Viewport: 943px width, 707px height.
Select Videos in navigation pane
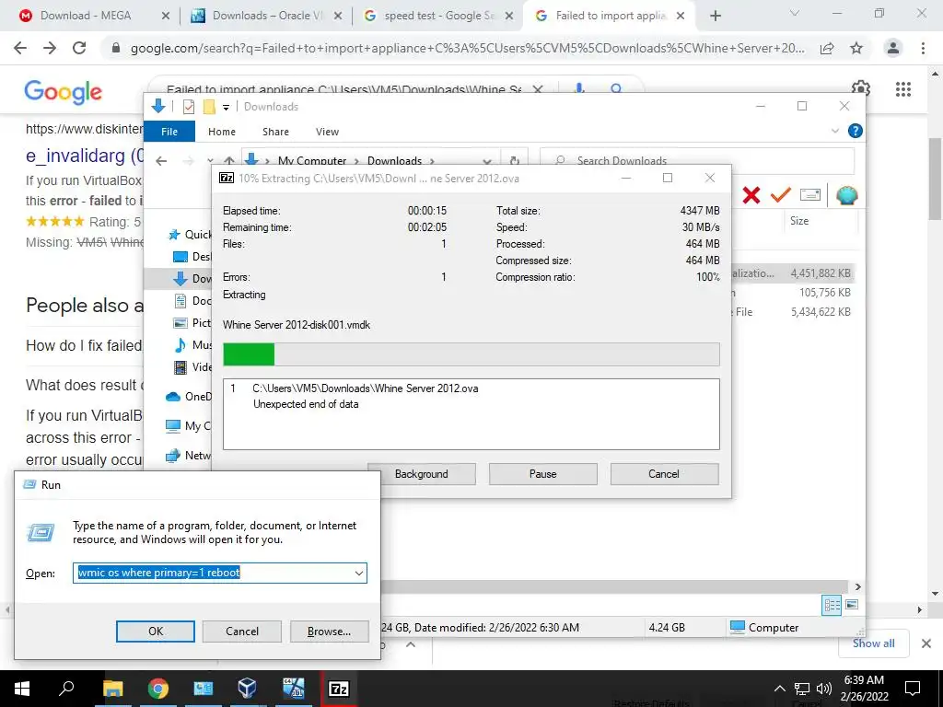click(x=192, y=366)
